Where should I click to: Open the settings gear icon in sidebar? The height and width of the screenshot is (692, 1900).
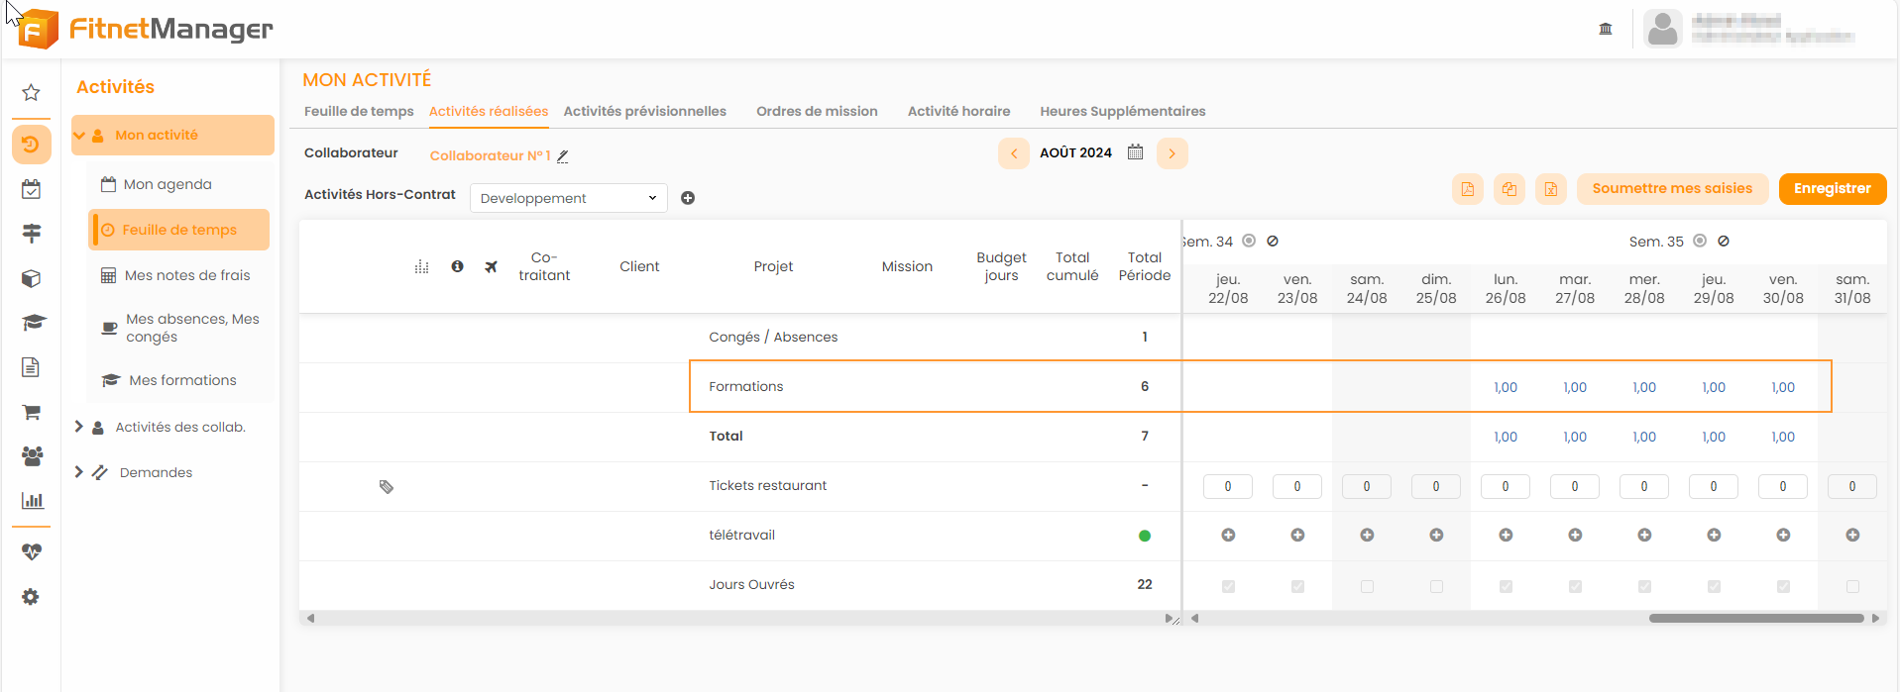click(x=31, y=597)
